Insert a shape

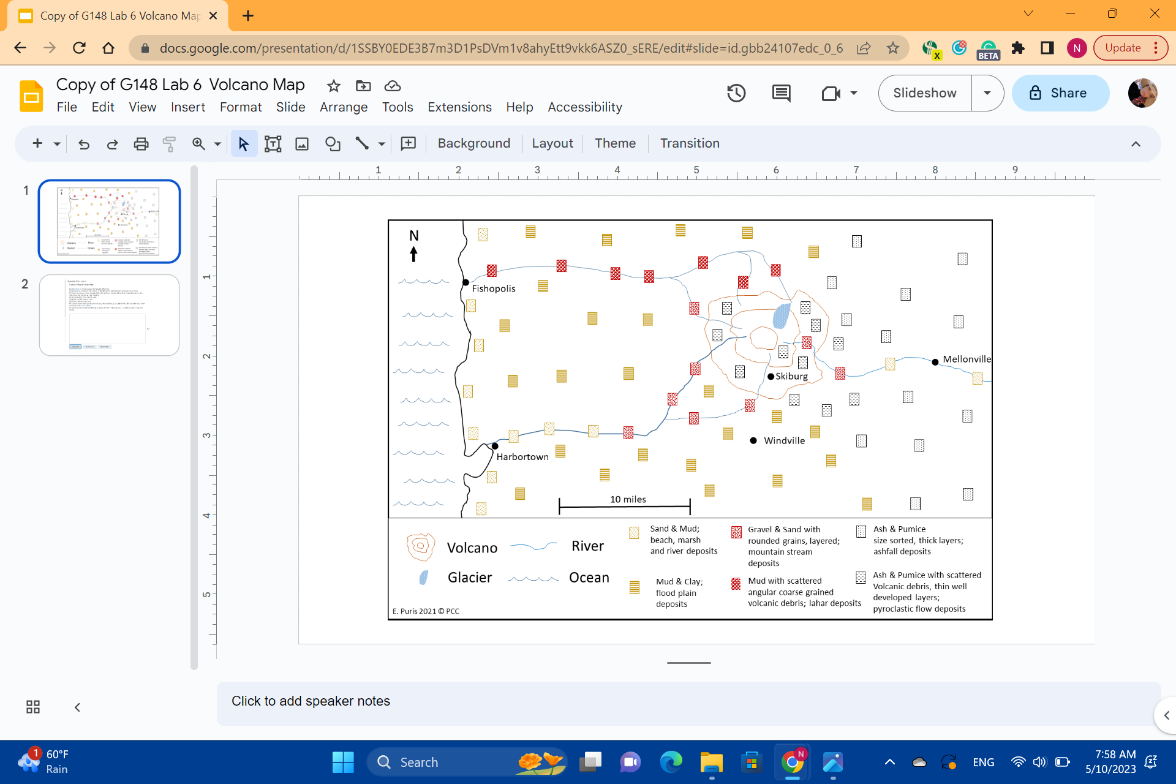pos(333,143)
